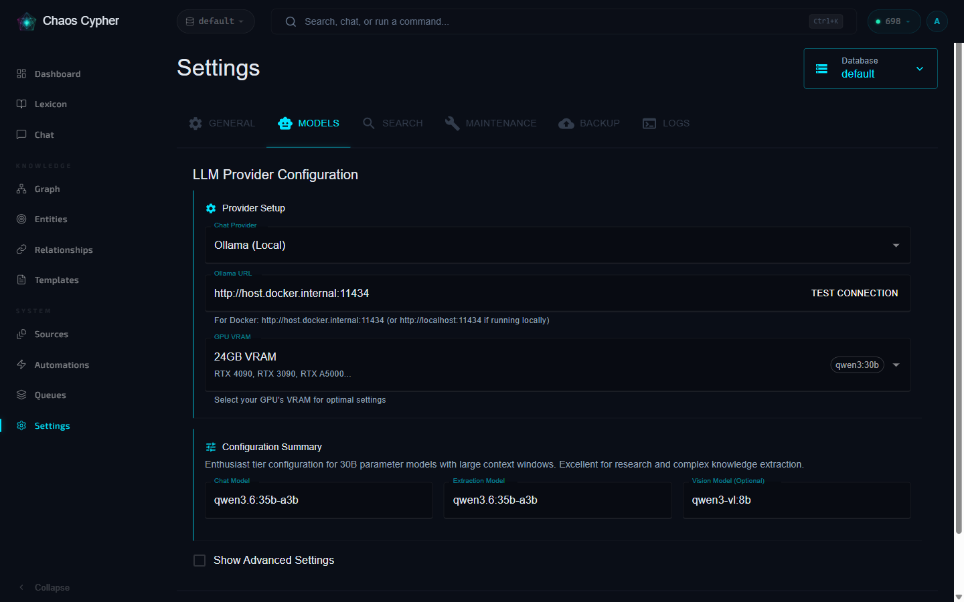Click the Settings gear icon in sidebar
This screenshot has height=602, width=964.
21,425
